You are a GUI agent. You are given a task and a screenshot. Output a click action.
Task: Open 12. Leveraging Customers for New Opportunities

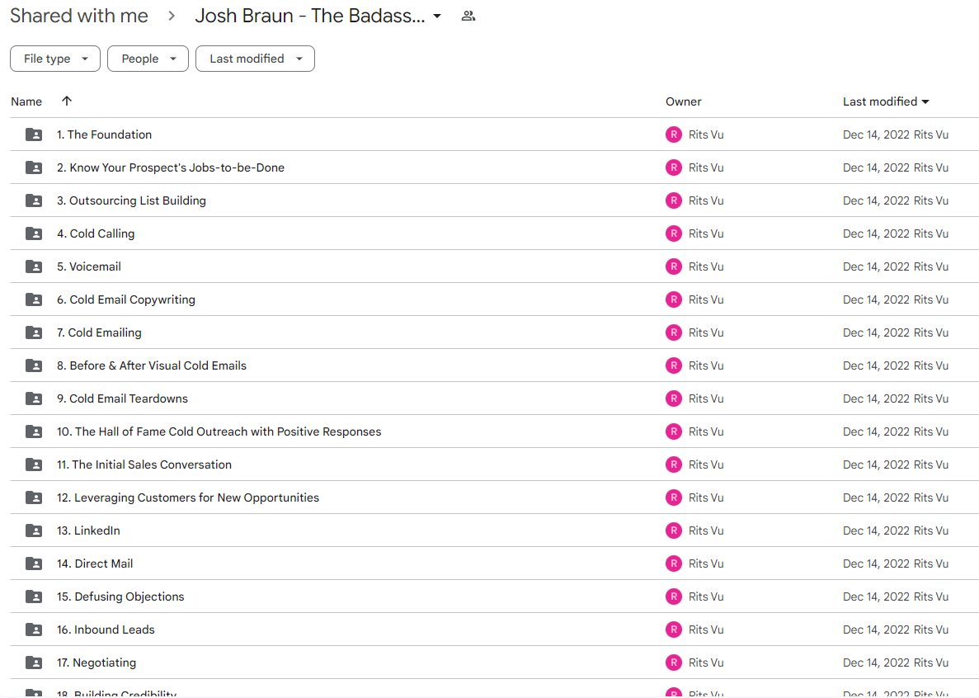(188, 498)
